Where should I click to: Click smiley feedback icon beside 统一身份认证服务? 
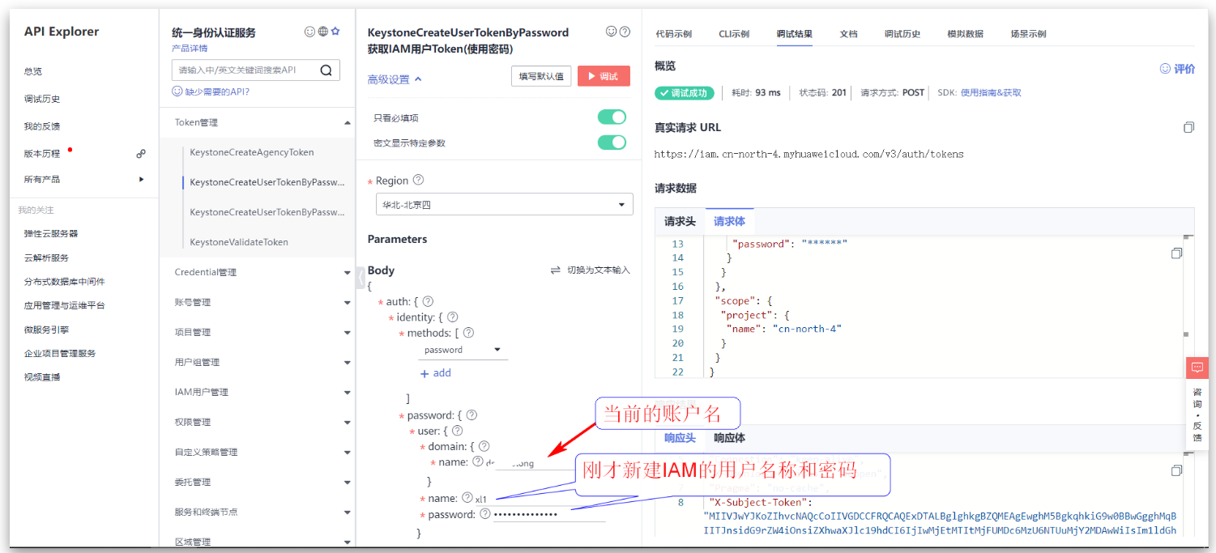point(309,32)
